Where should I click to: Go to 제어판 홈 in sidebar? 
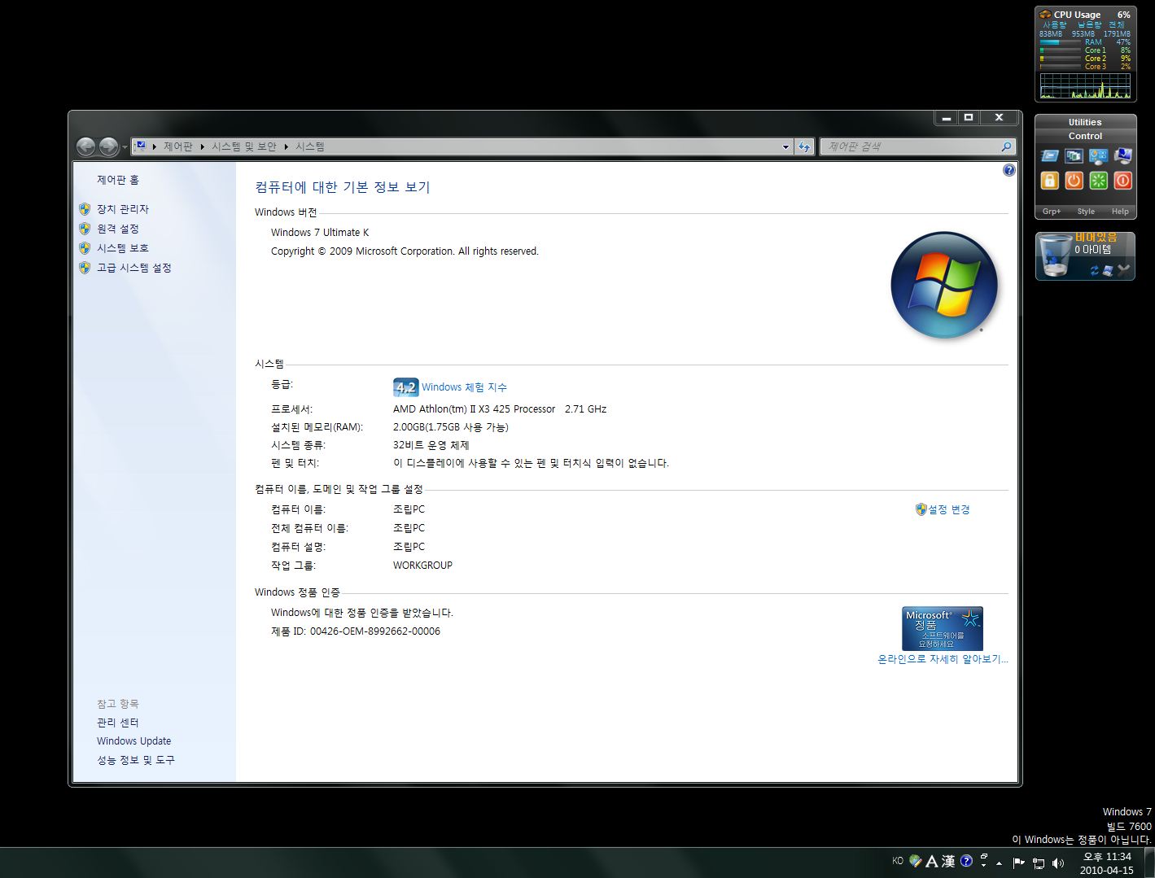(x=118, y=180)
